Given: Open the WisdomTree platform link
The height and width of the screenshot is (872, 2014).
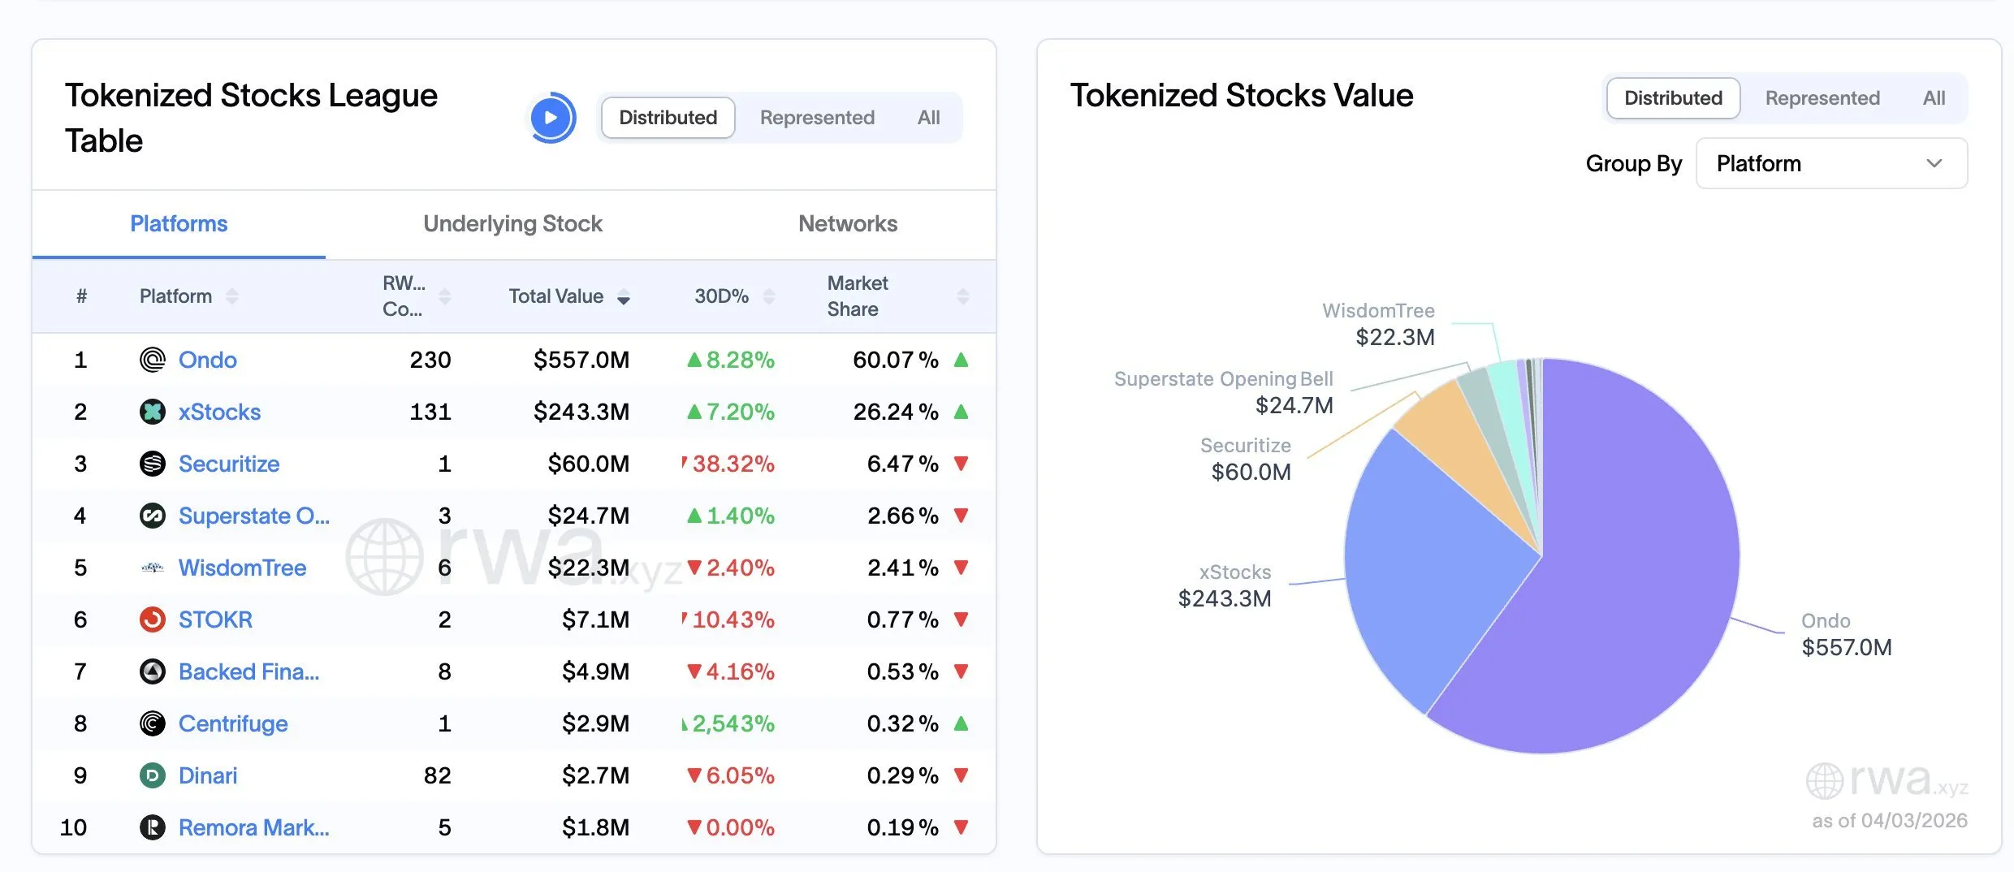Looking at the screenshot, I should coord(242,568).
